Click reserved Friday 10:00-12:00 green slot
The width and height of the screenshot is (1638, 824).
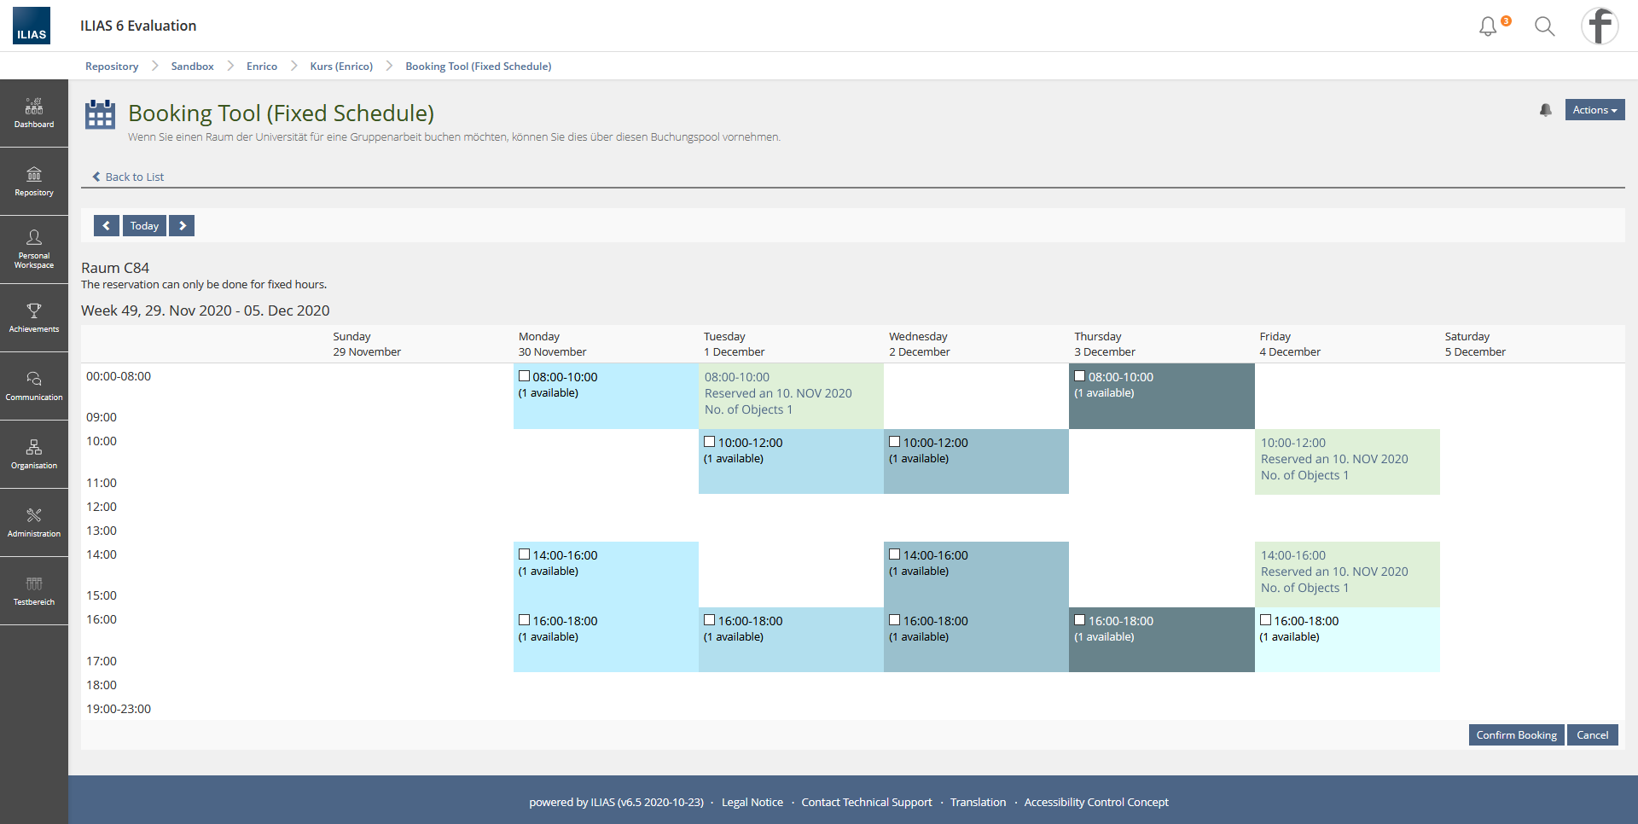(x=1346, y=461)
